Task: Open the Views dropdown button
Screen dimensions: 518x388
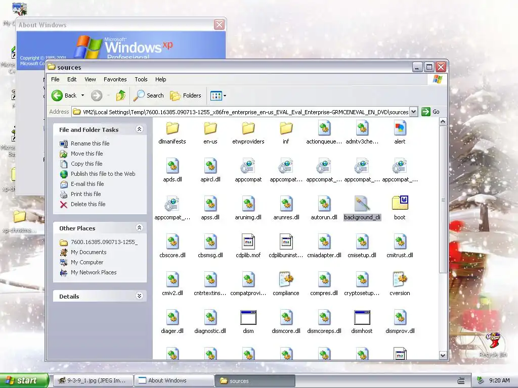Action: pyautogui.click(x=218, y=95)
